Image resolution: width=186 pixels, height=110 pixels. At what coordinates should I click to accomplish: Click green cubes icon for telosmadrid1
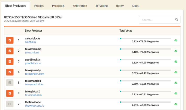[x=176, y=83]
